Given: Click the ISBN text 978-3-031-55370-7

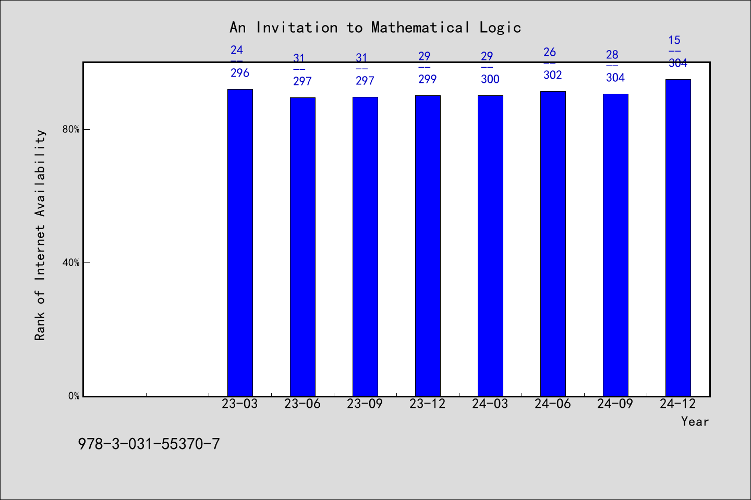Looking at the screenshot, I should pyautogui.click(x=149, y=444).
